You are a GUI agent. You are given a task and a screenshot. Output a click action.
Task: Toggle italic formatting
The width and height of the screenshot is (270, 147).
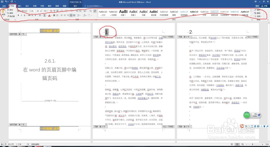[x=21, y=15]
